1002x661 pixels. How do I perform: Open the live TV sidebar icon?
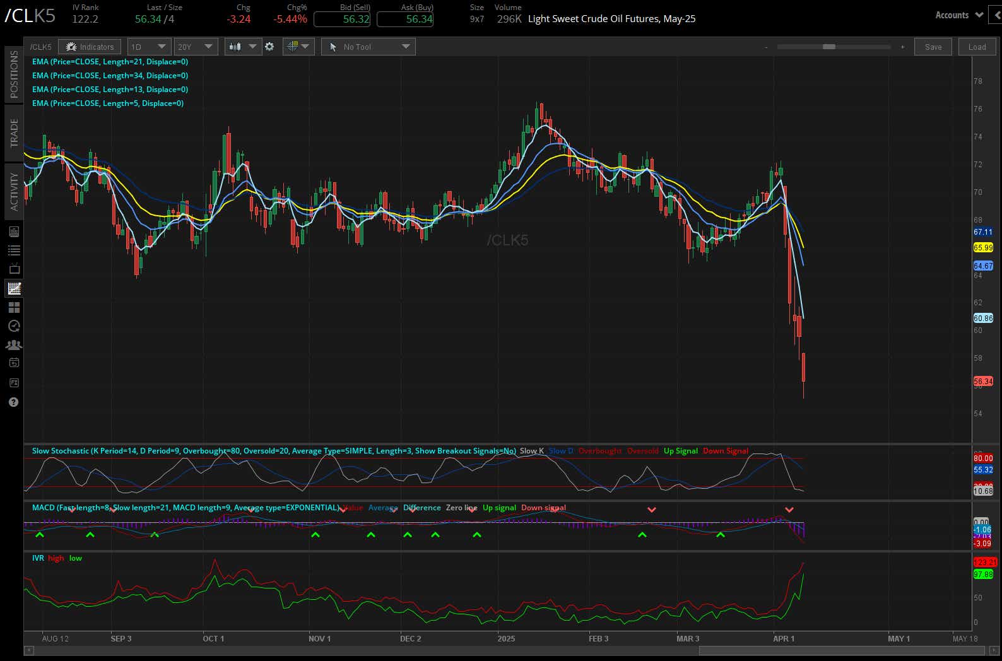click(13, 269)
